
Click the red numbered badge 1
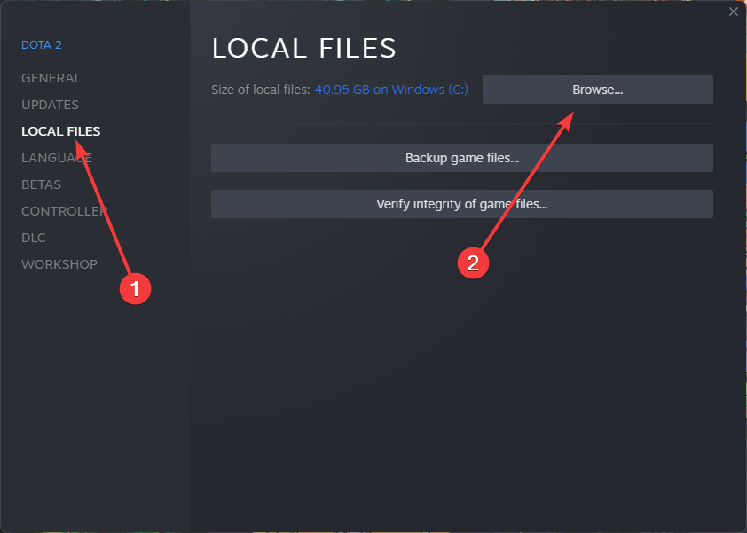pos(135,288)
